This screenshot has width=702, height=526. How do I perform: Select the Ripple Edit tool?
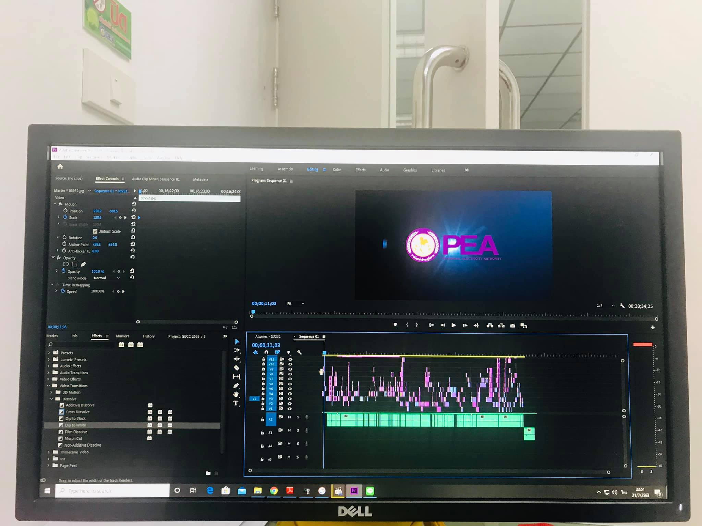(237, 359)
